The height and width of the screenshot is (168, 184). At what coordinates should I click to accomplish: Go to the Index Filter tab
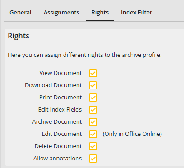pos(137,13)
